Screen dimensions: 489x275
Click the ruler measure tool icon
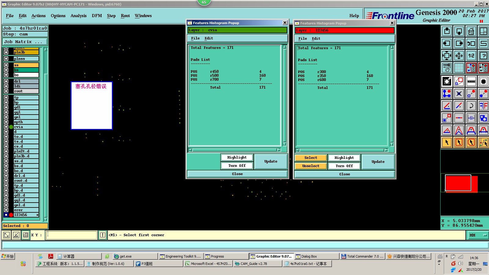[x=471, y=81]
